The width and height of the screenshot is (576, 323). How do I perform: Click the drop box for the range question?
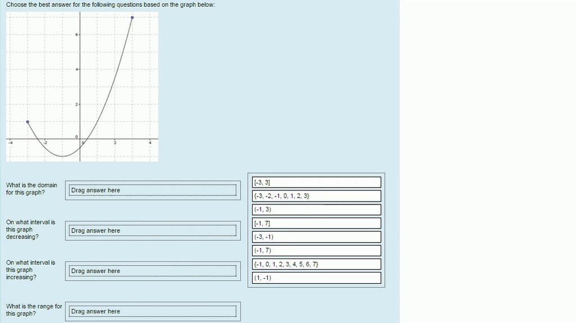(152, 311)
